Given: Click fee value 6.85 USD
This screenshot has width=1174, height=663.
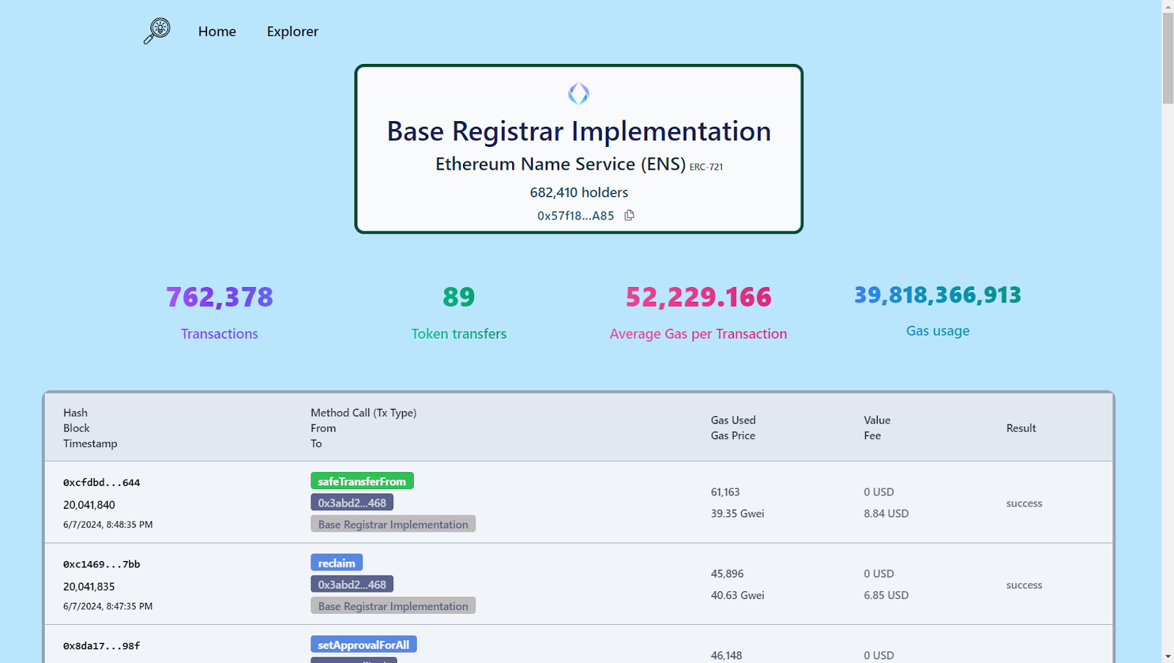Looking at the screenshot, I should (886, 595).
